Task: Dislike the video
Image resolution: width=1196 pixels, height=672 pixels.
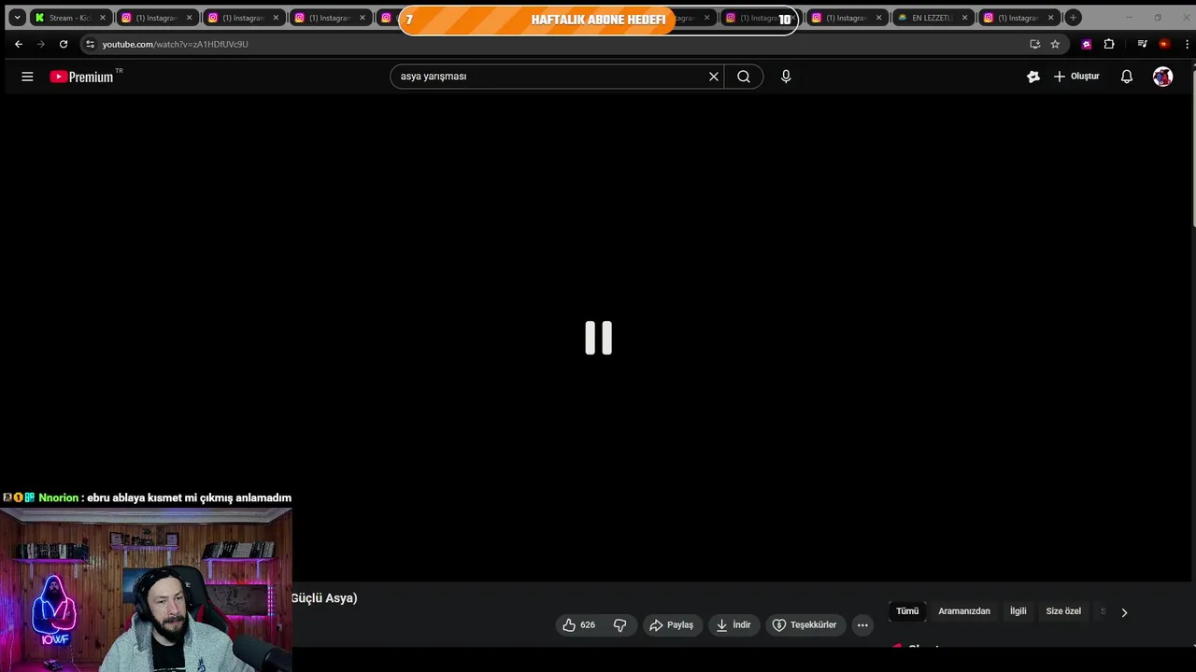Action: coord(620,625)
